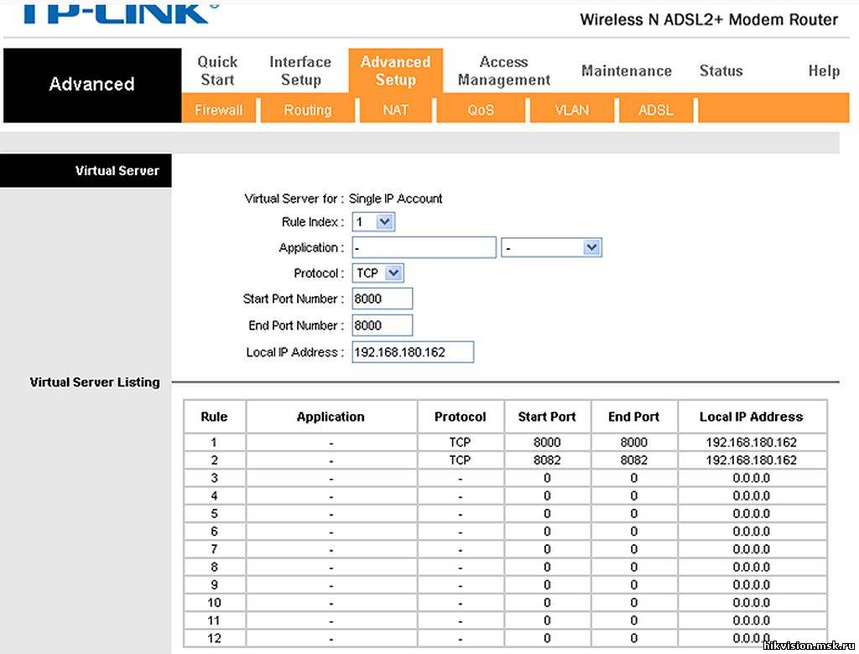Focus the Start Port Number field
Screen dimensions: 859x654
click(383, 298)
